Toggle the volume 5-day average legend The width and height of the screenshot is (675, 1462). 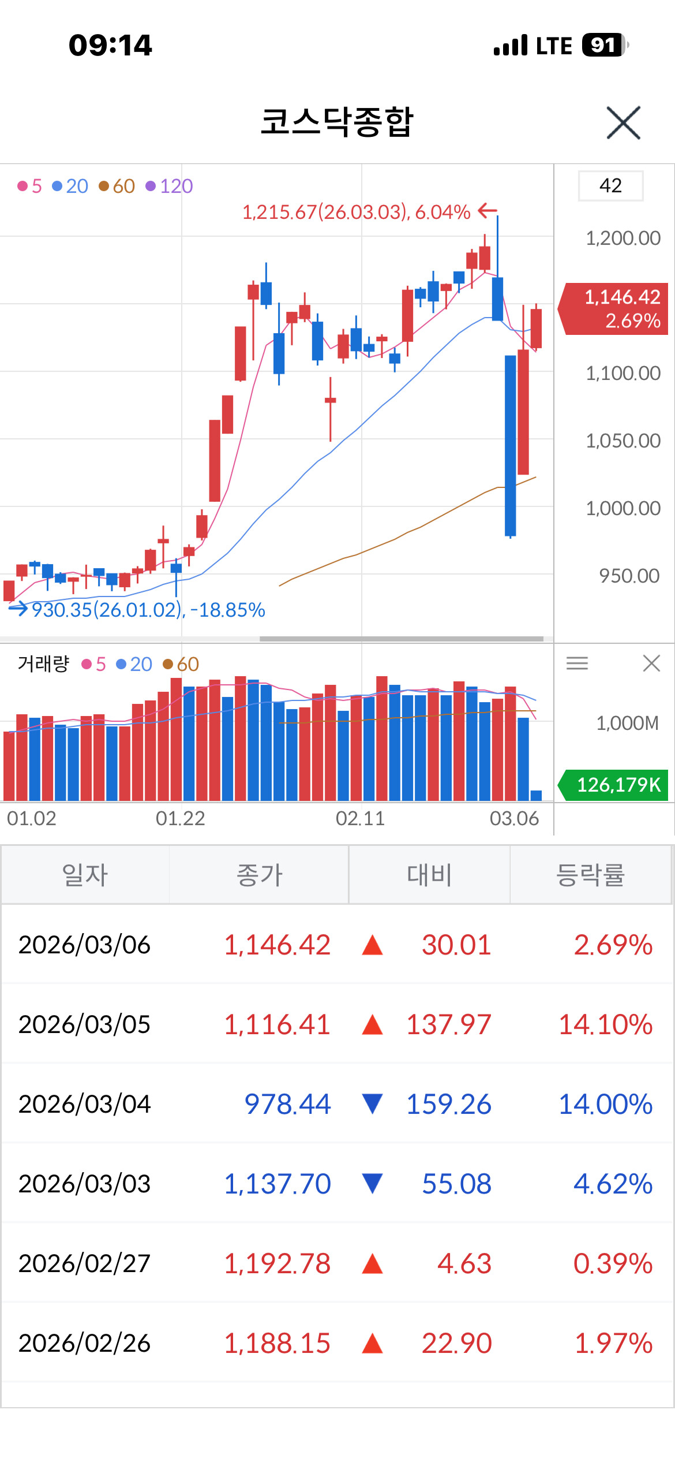[94, 664]
